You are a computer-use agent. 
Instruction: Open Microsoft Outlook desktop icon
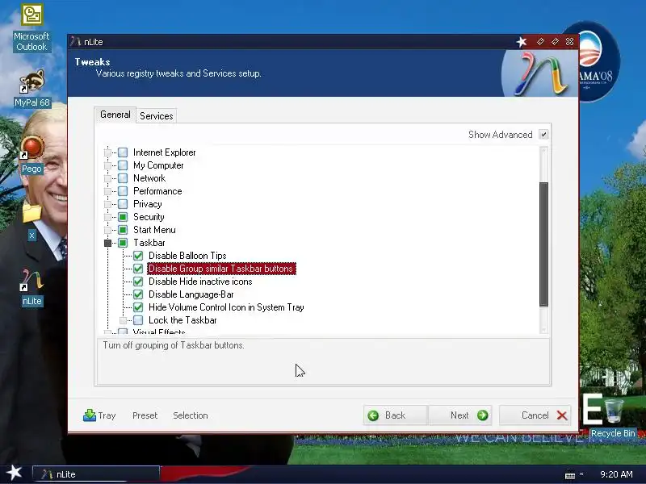point(31,28)
